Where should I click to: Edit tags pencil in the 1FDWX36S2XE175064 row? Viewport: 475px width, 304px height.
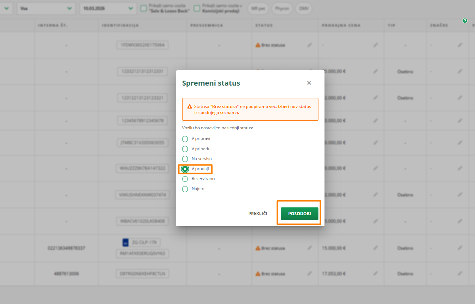[x=460, y=45]
